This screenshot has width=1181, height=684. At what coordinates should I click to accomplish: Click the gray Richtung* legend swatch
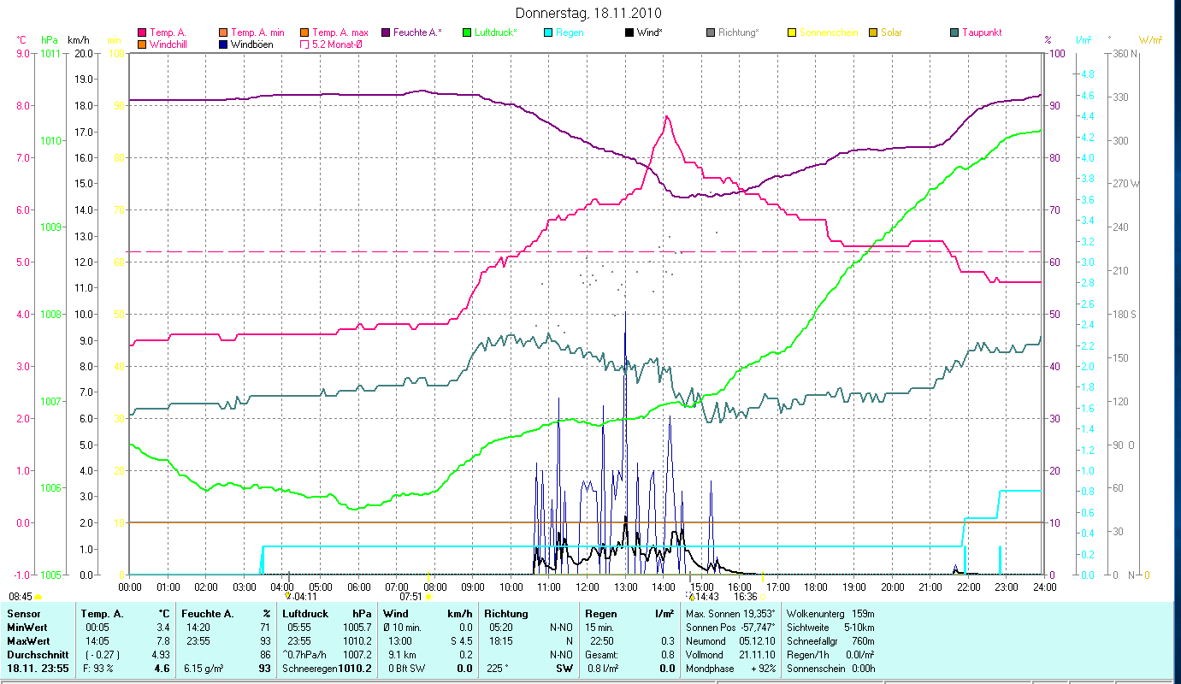tap(711, 32)
